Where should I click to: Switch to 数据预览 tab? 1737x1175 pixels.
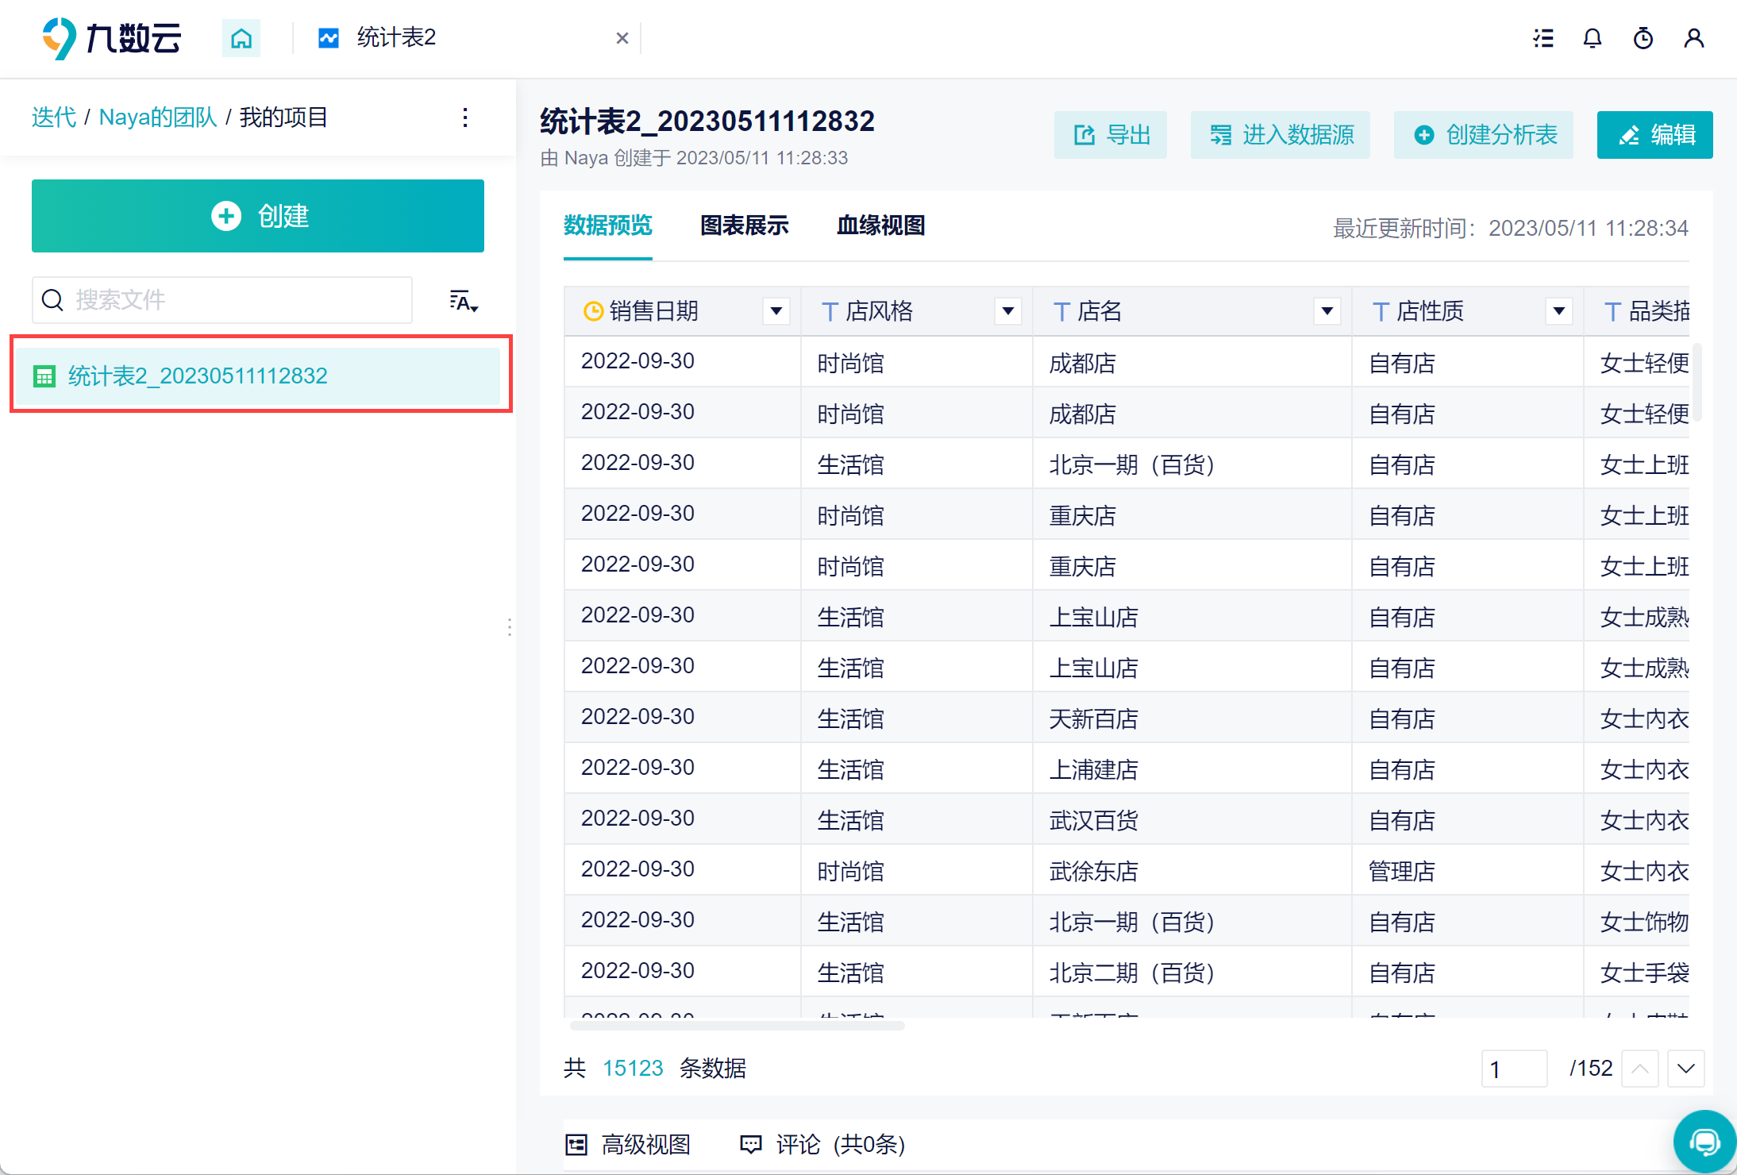tap(608, 225)
